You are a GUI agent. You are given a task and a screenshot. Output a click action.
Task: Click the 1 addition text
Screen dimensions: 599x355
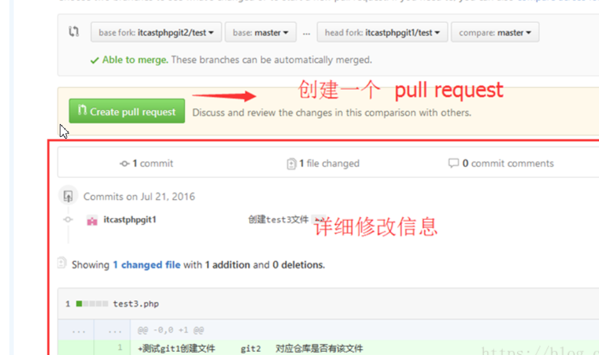pyautogui.click(x=228, y=265)
